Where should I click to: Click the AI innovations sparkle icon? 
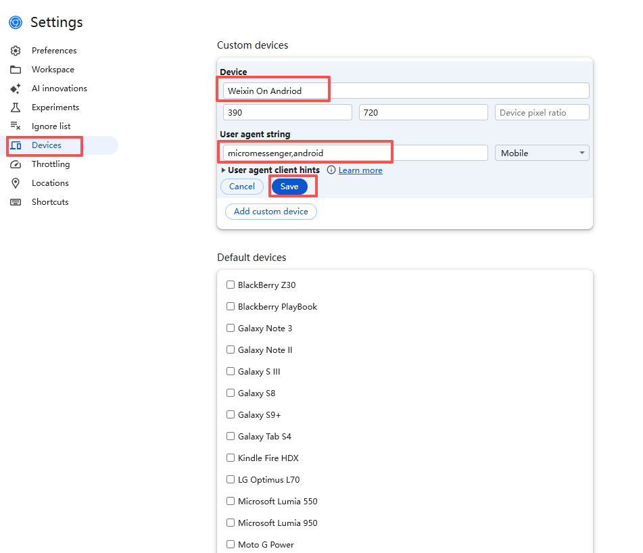pyautogui.click(x=16, y=89)
